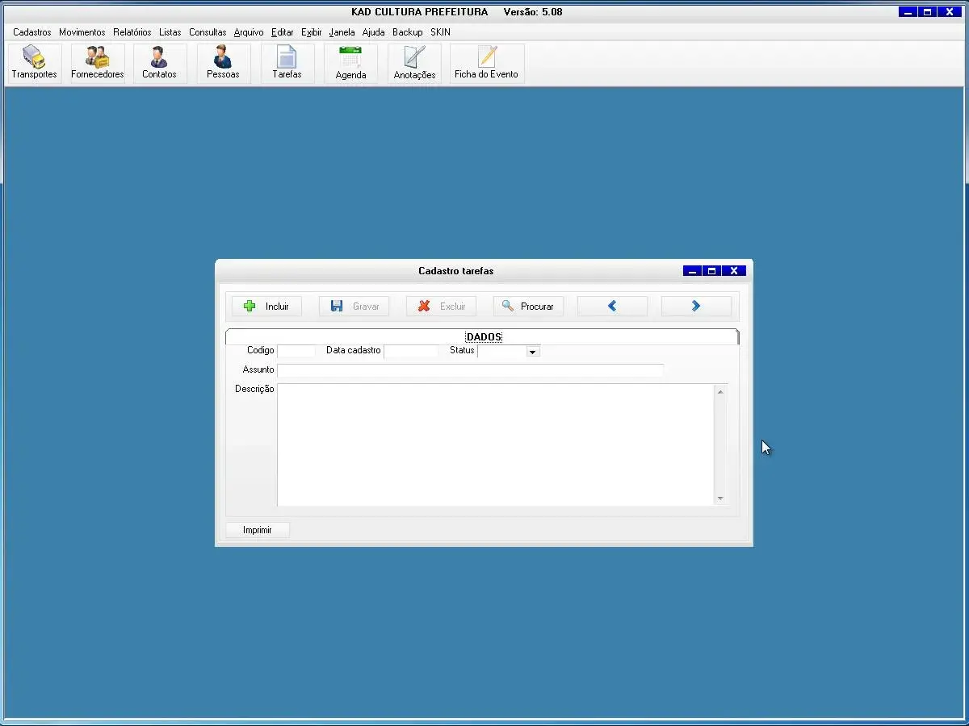
Task: Open the Fornecedores toolbar icon
Action: (98, 64)
